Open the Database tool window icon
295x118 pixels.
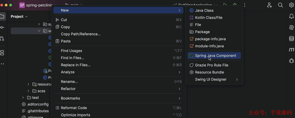[x=291, y=38]
